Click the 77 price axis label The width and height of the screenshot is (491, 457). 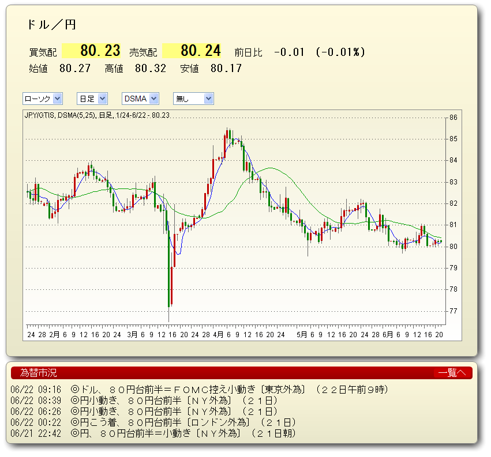pyautogui.click(x=453, y=311)
